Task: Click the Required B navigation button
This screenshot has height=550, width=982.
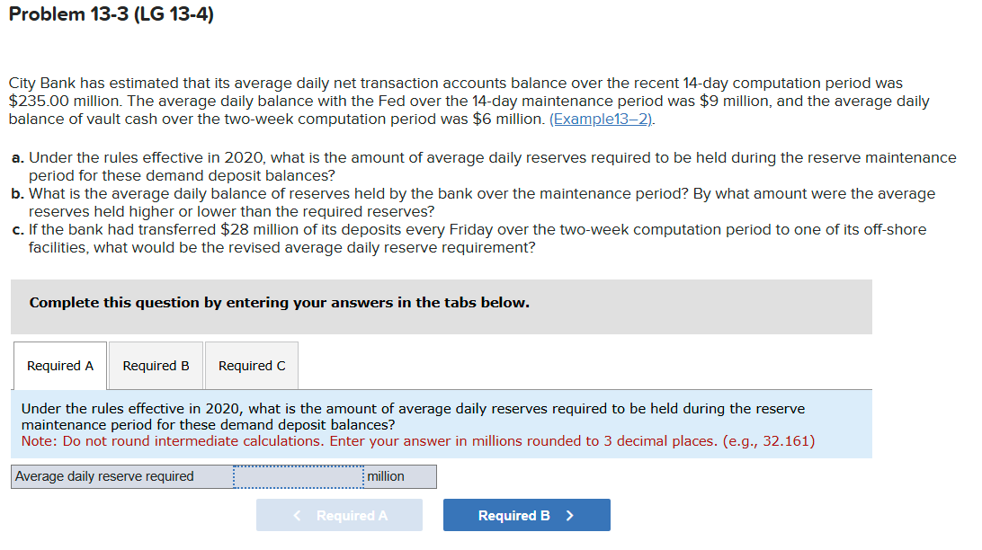Action: click(x=526, y=514)
